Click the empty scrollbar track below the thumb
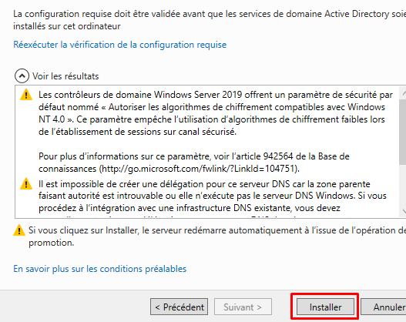The image size is (406, 322). [403, 185]
